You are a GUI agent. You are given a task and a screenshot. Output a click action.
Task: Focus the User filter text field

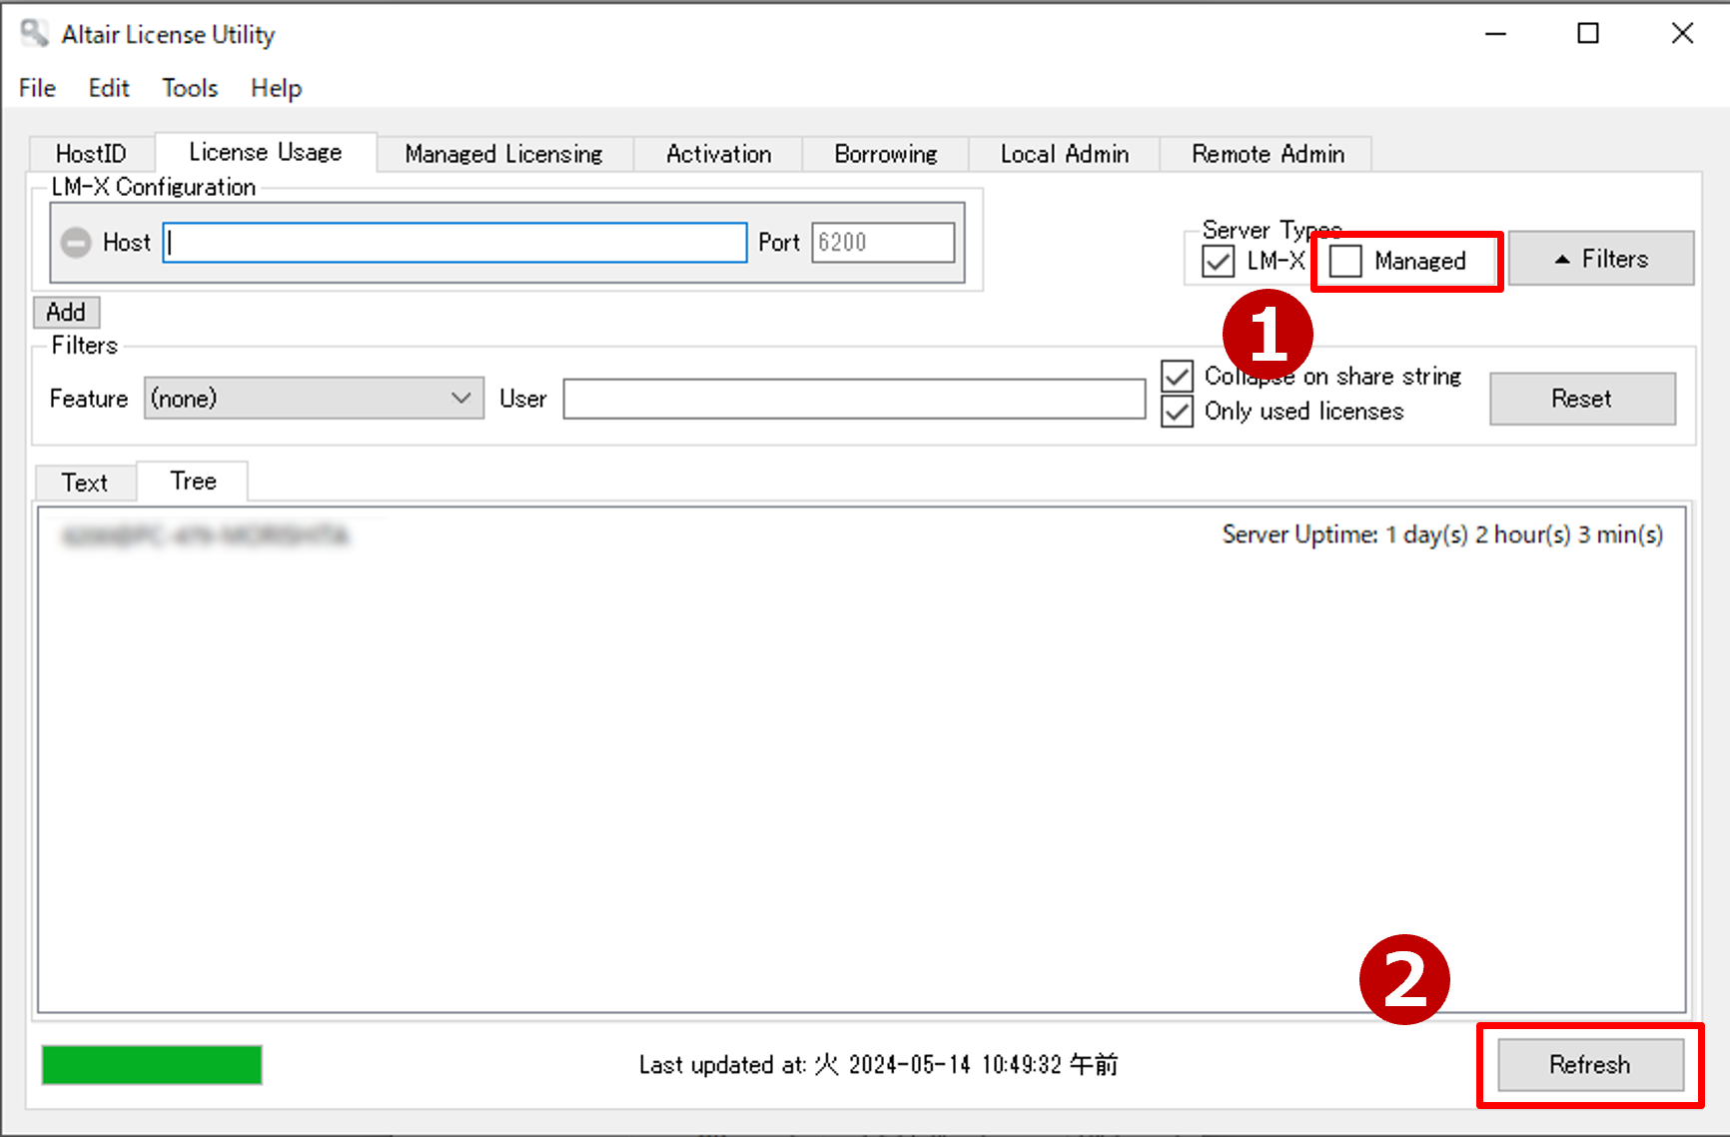(853, 399)
